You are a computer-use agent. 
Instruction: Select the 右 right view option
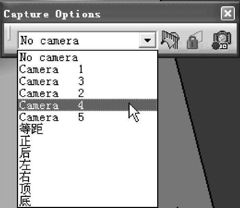[88, 177]
